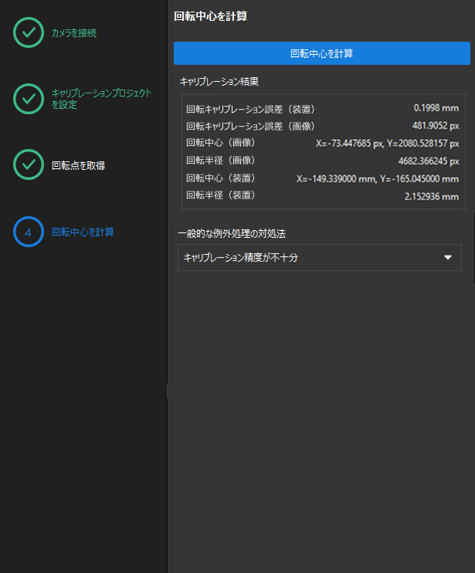Viewport: 475px width, 573px height.
Task: Click the 0.1998 mm error value
Action: pyautogui.click(x=436, y=108)
